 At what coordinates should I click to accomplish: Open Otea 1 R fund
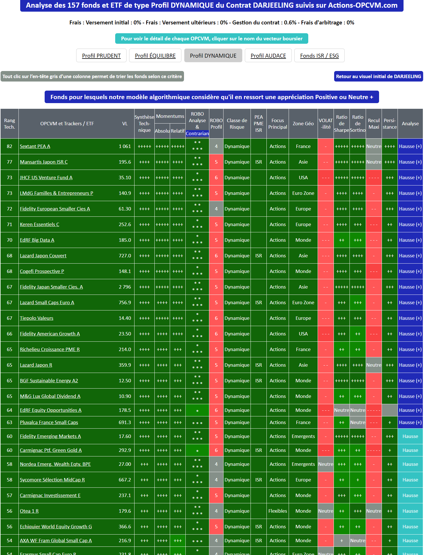pyautogui.click(x=29, y=511)
